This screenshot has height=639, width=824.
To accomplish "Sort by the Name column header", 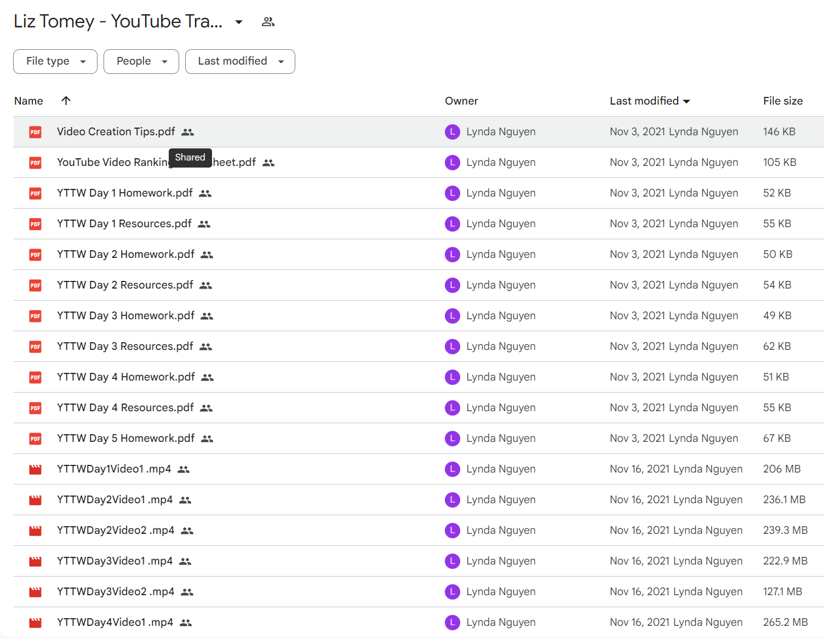I will [28, 101].
